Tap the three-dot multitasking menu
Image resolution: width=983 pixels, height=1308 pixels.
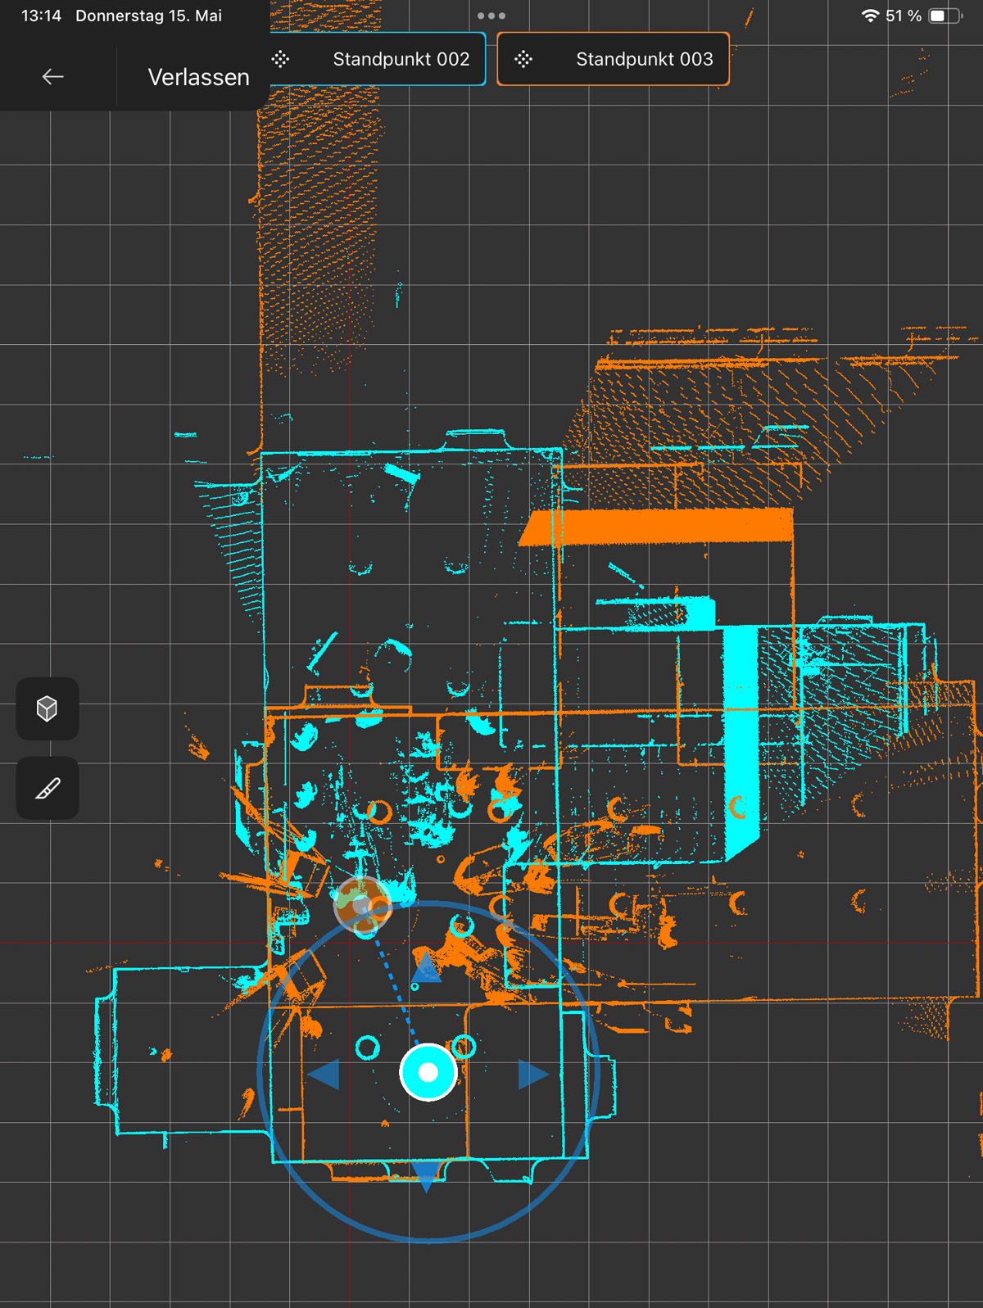click(491, 16)
